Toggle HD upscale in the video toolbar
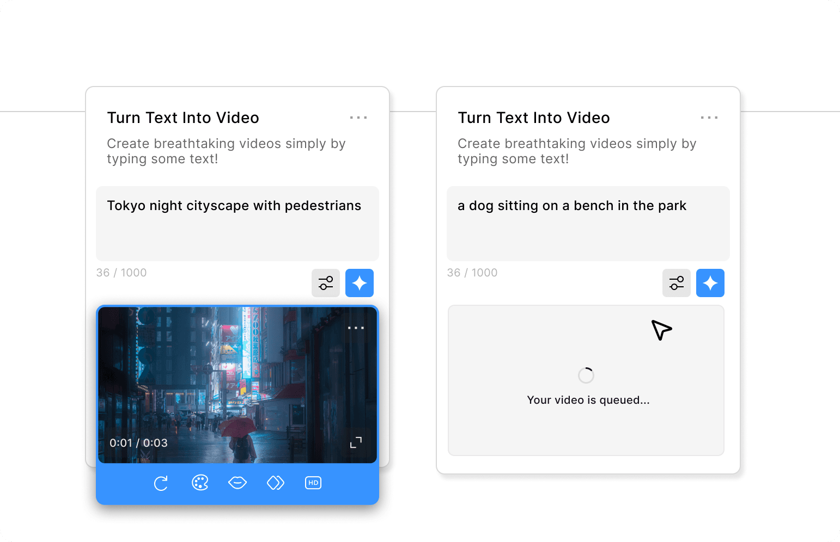This screenshot has height=542, width=840. coord(313,483)
